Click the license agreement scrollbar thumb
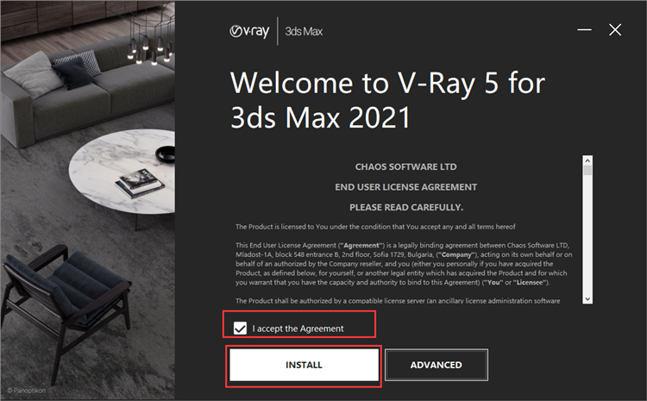647x401 pixels. (x=587, y=171)
